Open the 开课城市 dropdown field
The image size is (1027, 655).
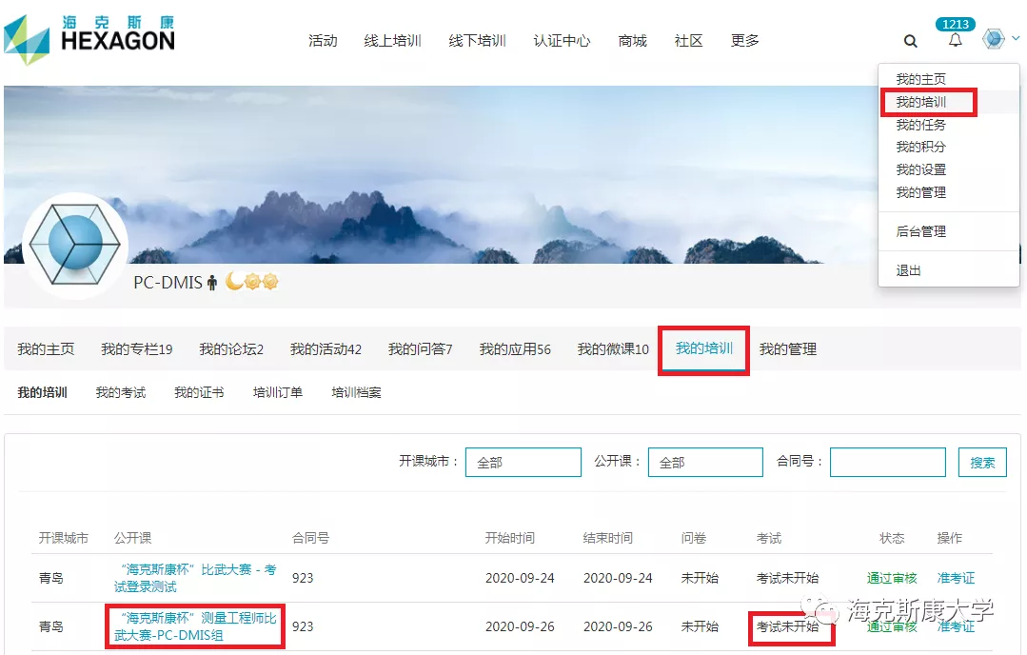523,463
